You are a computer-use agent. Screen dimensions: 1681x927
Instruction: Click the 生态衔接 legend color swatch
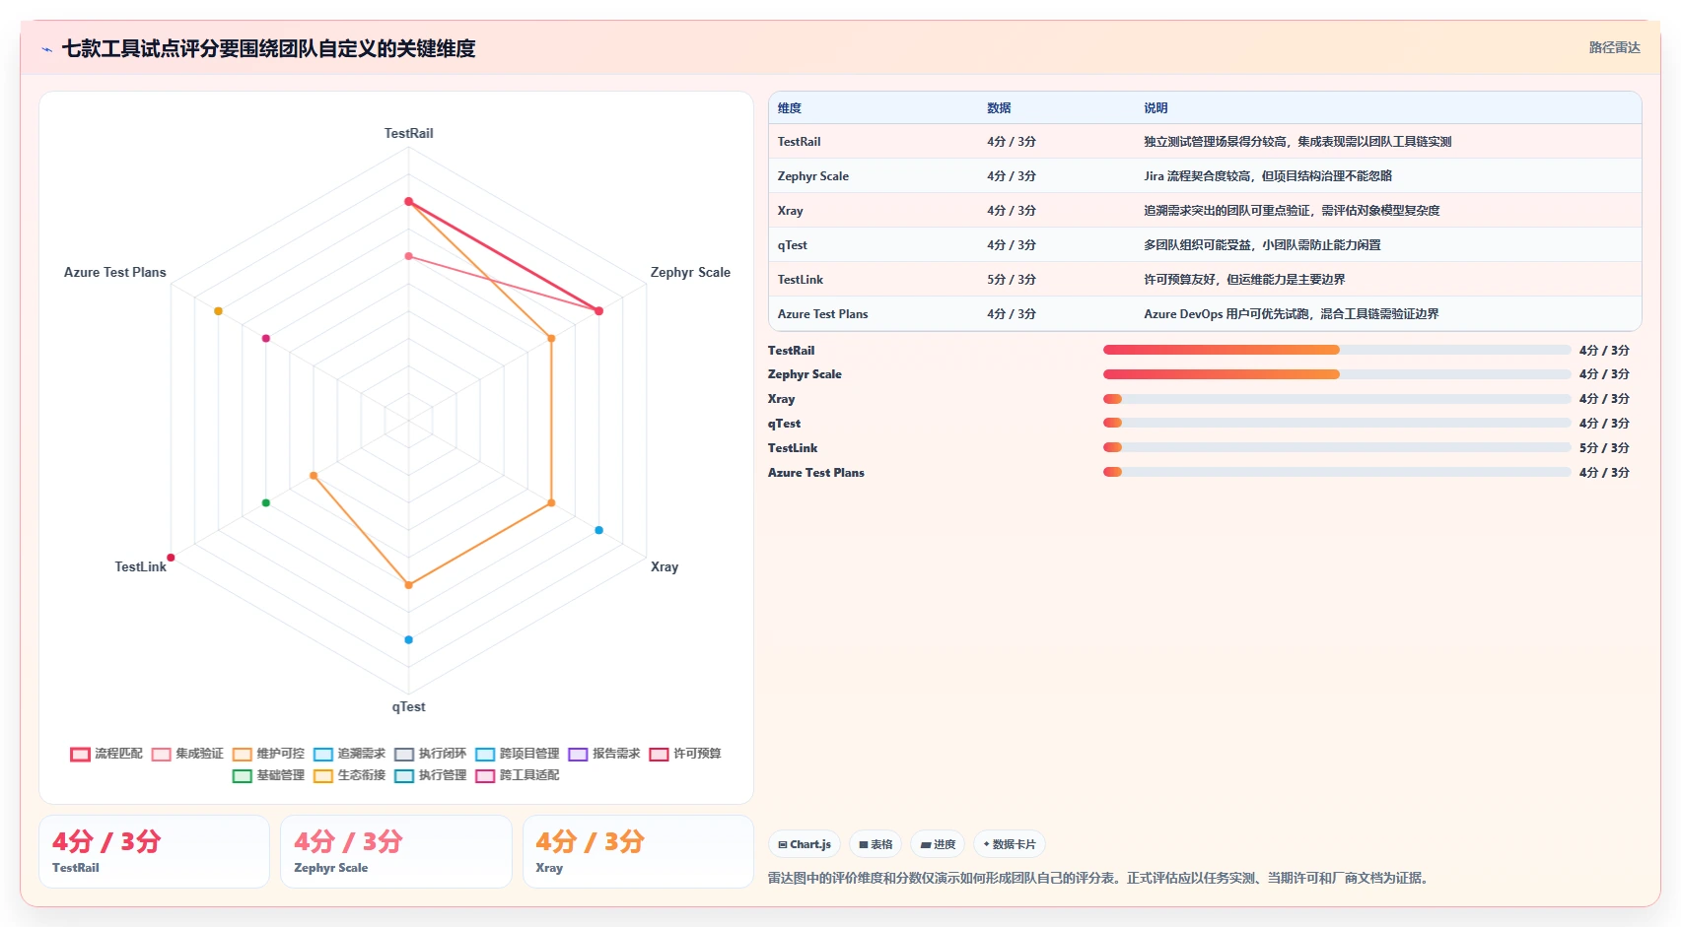[322, 776]
